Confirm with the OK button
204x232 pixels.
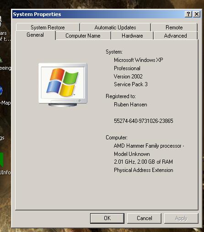tap(107, 218)
